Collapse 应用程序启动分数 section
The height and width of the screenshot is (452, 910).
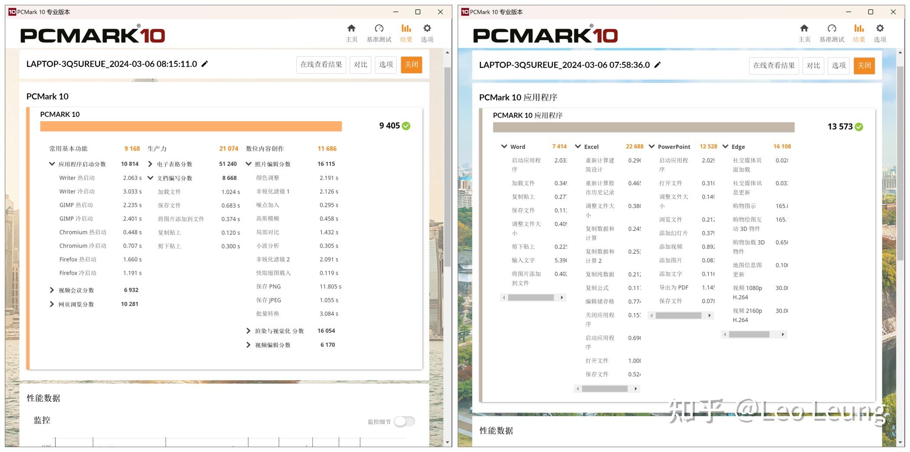52,164
